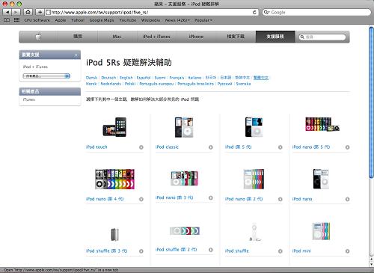Open the colorful iPod nano 4th gen image
This screenshot has width=374, height=273.
pos(114,179)
